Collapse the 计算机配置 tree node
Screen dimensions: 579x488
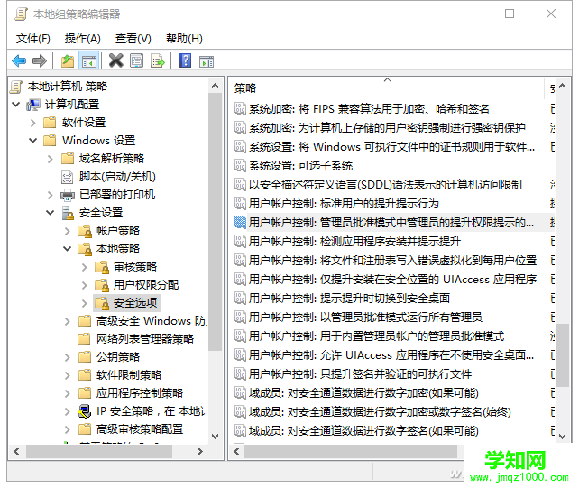pyautogui.click(x=16, y=105)
